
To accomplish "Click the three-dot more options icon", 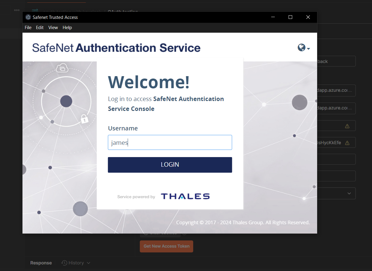I will (16, 10).
